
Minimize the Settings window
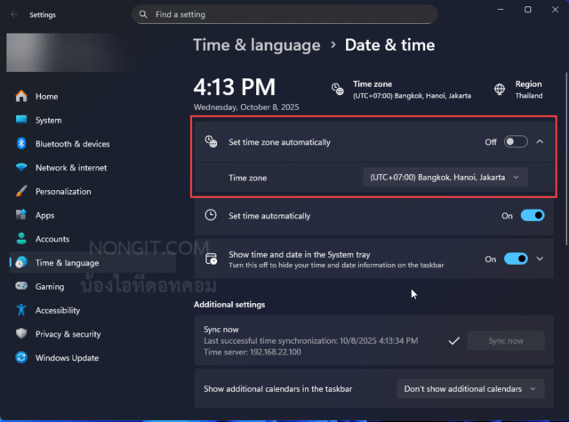pyautogui.click(x=501, y=10)
